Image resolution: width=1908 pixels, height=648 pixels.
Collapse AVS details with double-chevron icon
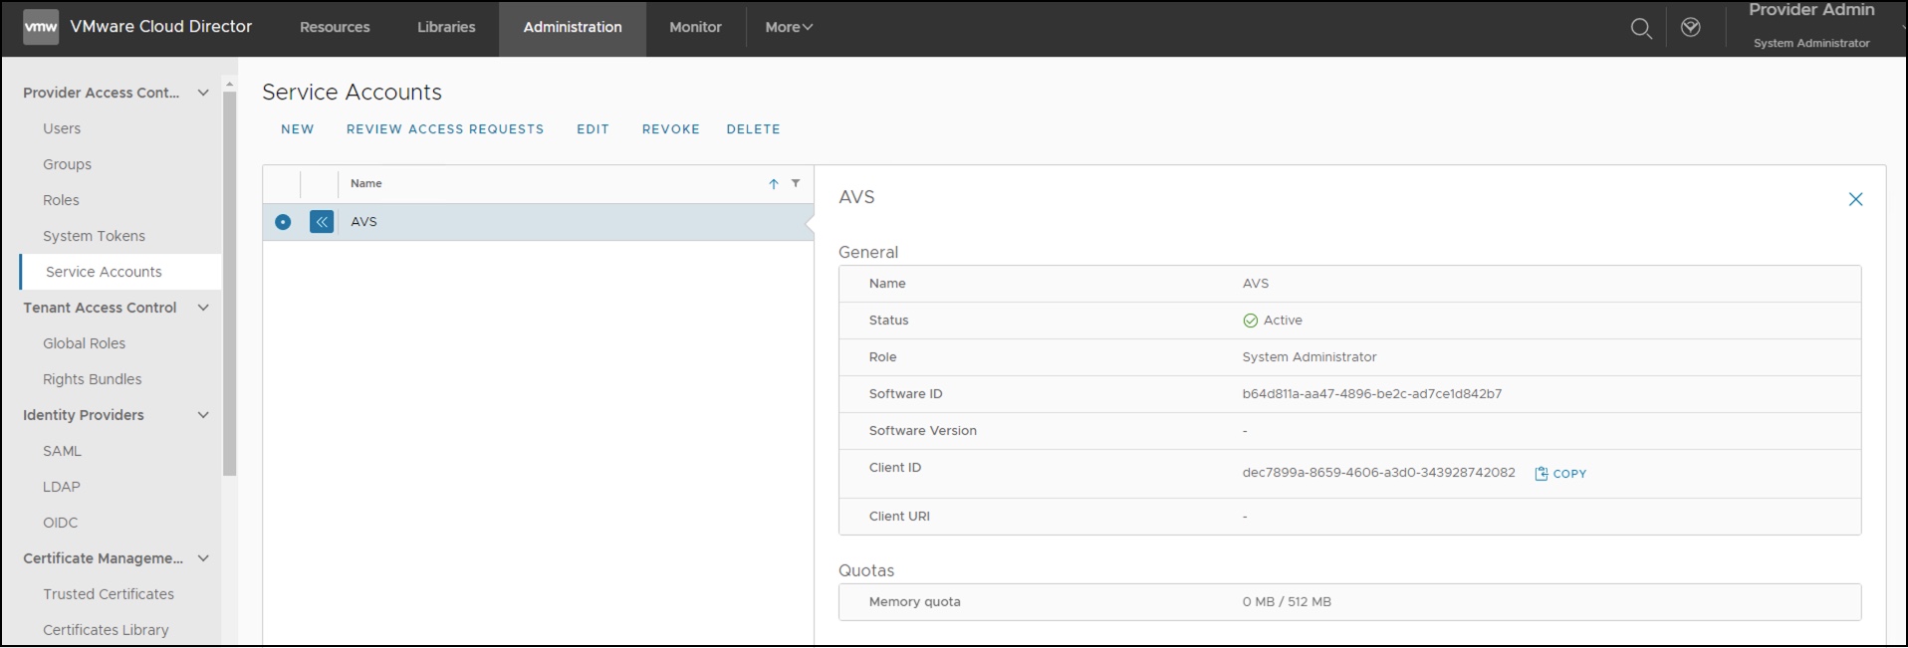click(x=322, y=222)
